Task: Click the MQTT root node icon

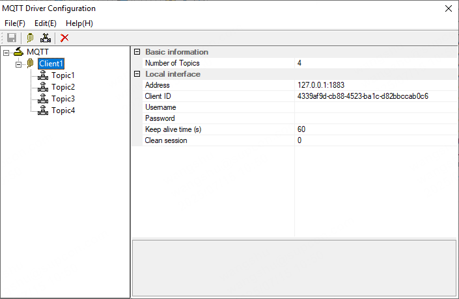Action: pos(18,52)
